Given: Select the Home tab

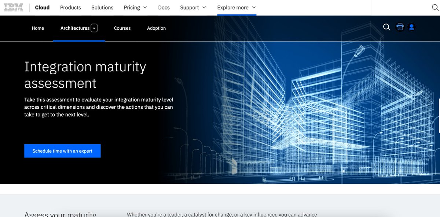Looking at the screenshot, I should 38,28.
